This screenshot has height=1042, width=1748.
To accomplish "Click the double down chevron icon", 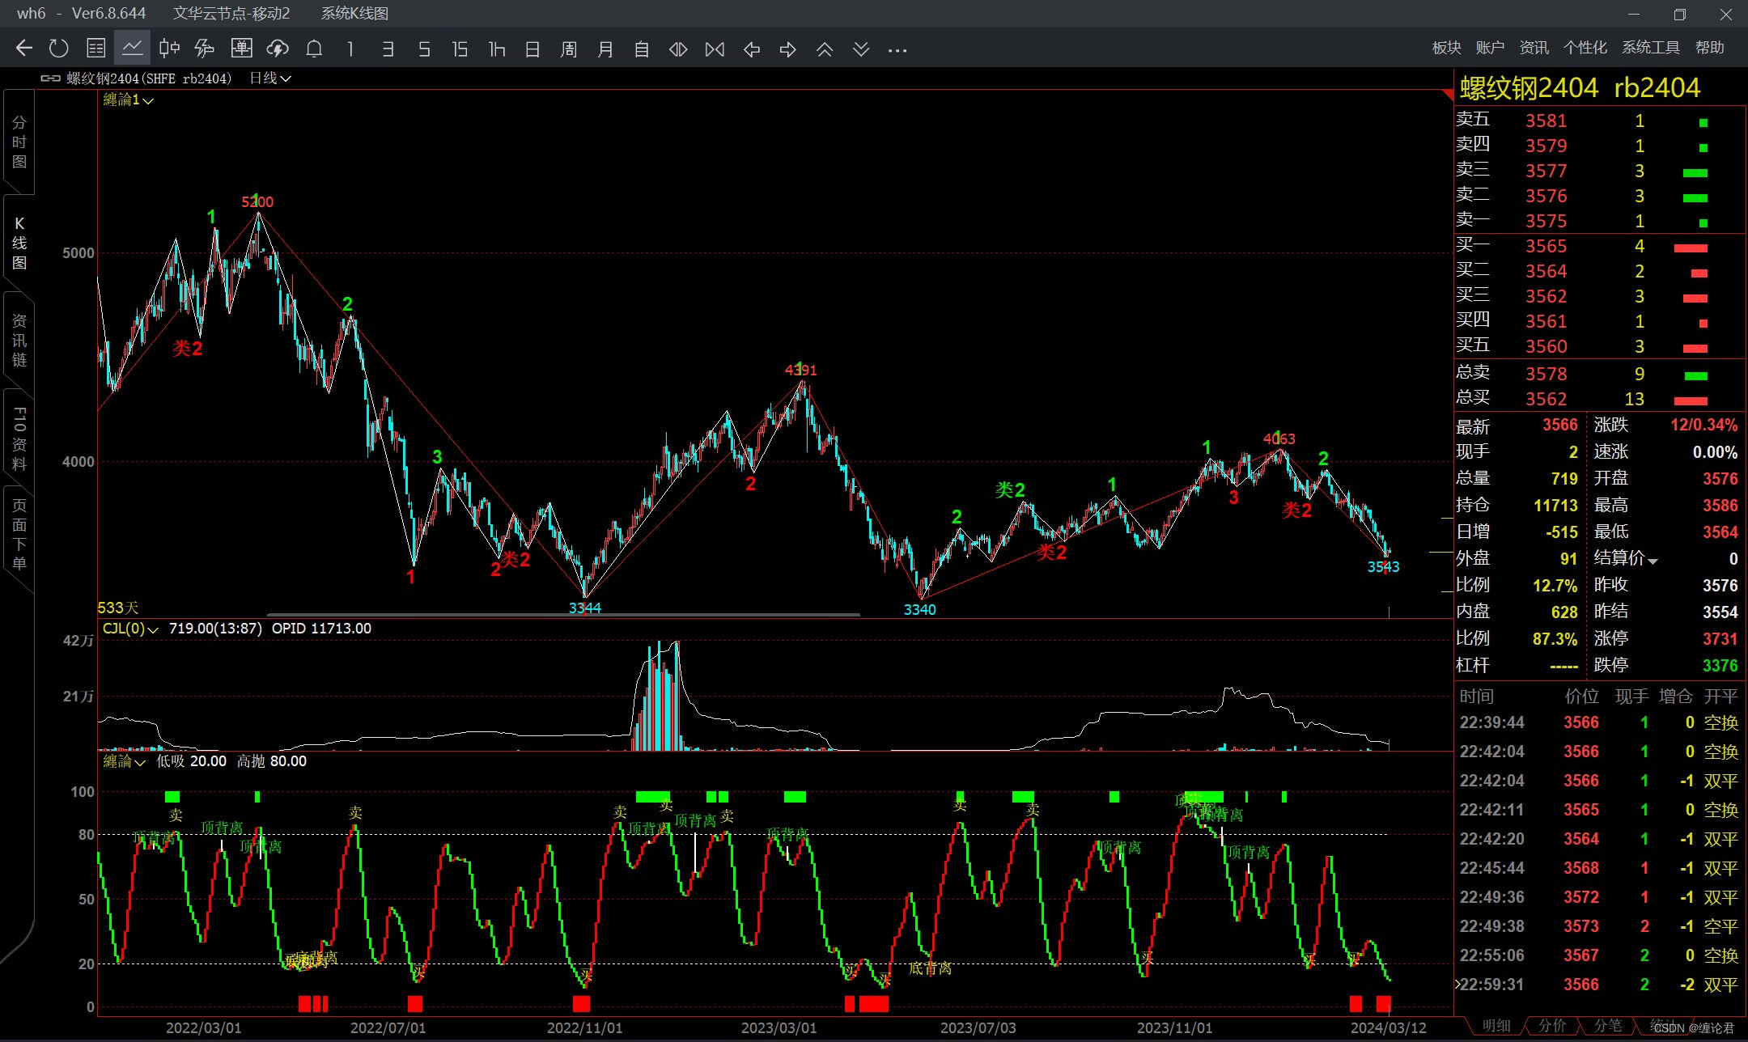I will pos(861,49).
